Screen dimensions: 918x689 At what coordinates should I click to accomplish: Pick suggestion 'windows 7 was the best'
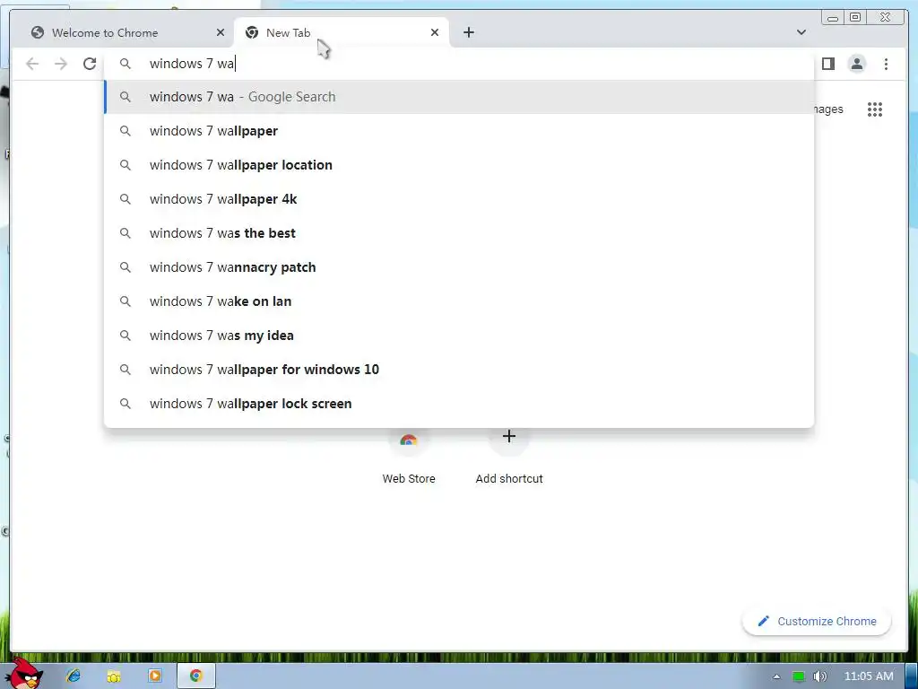click(459, 232)
